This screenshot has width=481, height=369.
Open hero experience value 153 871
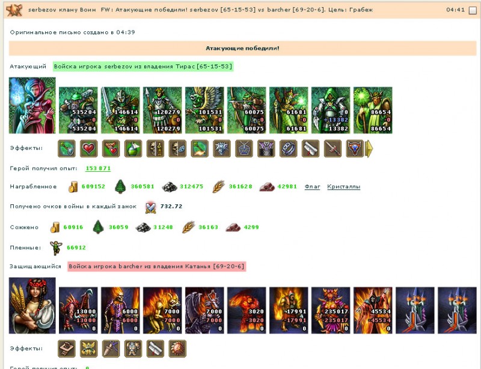(98, 168)
